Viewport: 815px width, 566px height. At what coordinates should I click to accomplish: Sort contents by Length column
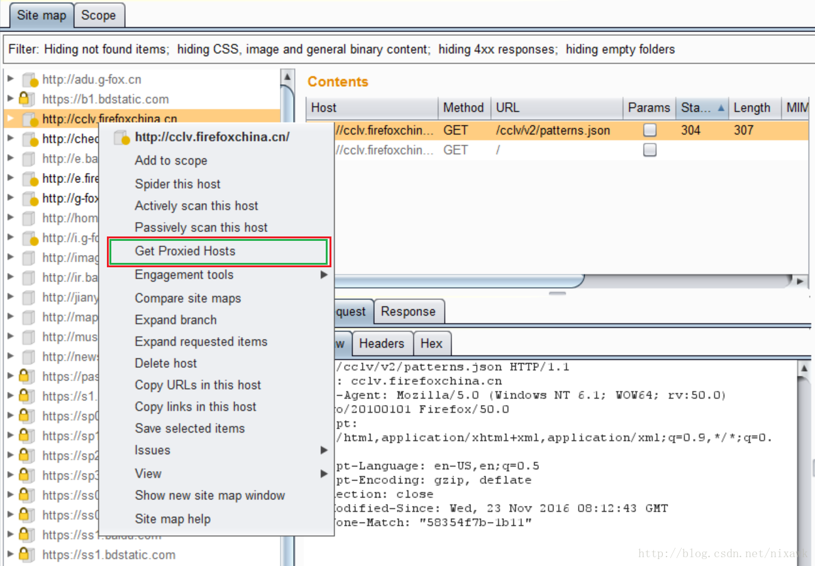tap(755, 108)
